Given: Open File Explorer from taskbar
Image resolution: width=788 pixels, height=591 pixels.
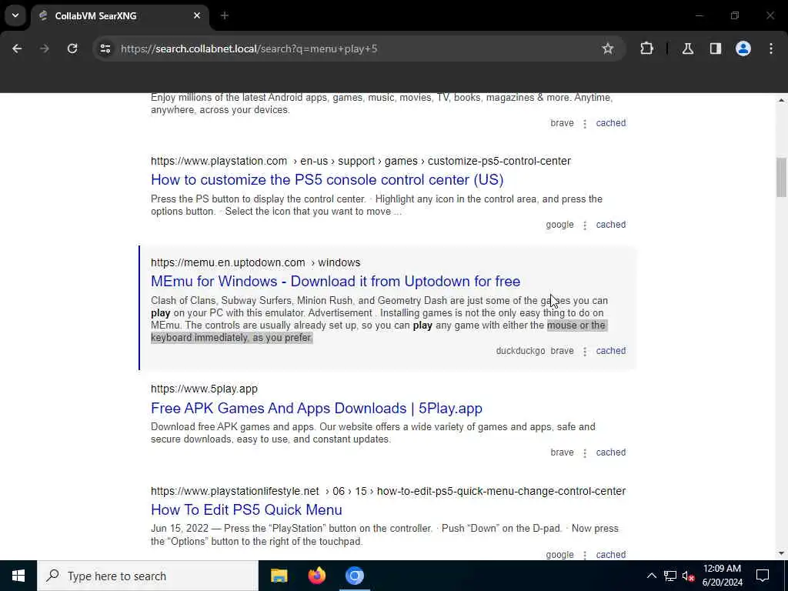Looking at the screenshot, I should 279,576.
